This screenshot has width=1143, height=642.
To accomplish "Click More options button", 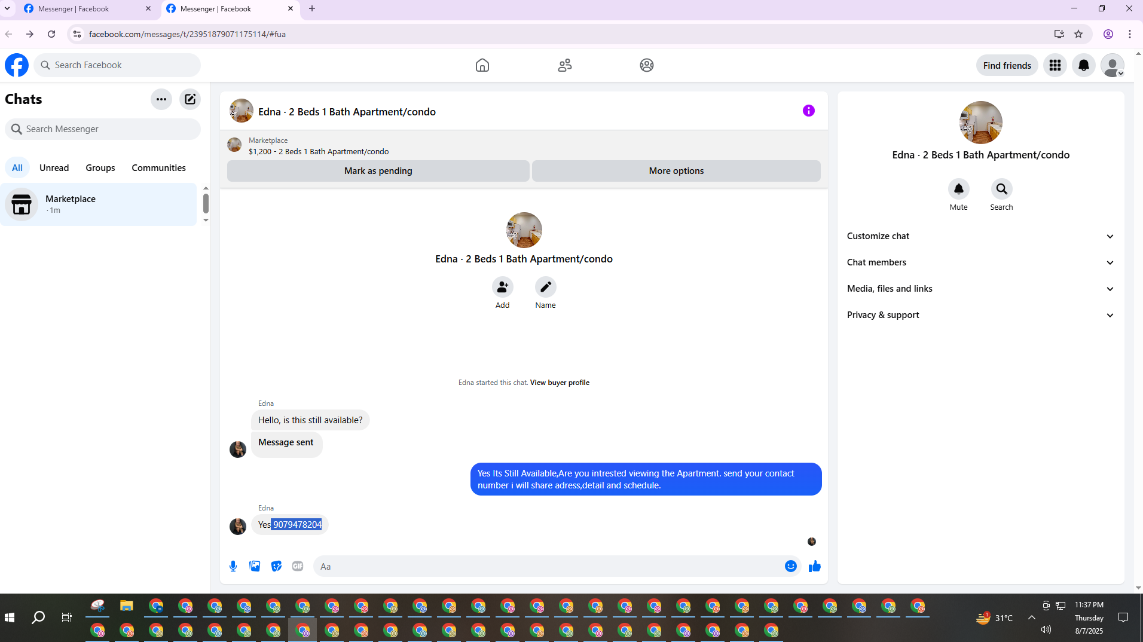I will point(677,171).
